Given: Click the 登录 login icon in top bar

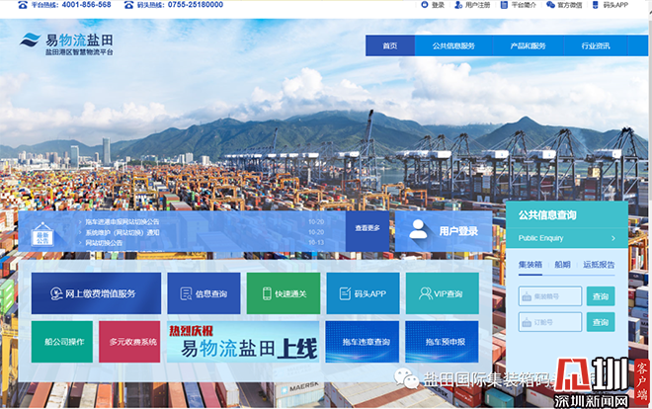Looking at the screenshot, I should click(424, 5).
